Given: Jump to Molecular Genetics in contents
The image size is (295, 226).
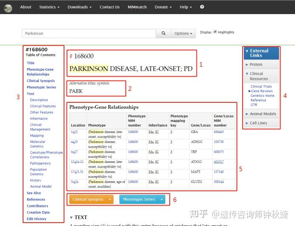Looking at the screenshot, I should click(x=38, y=144).
